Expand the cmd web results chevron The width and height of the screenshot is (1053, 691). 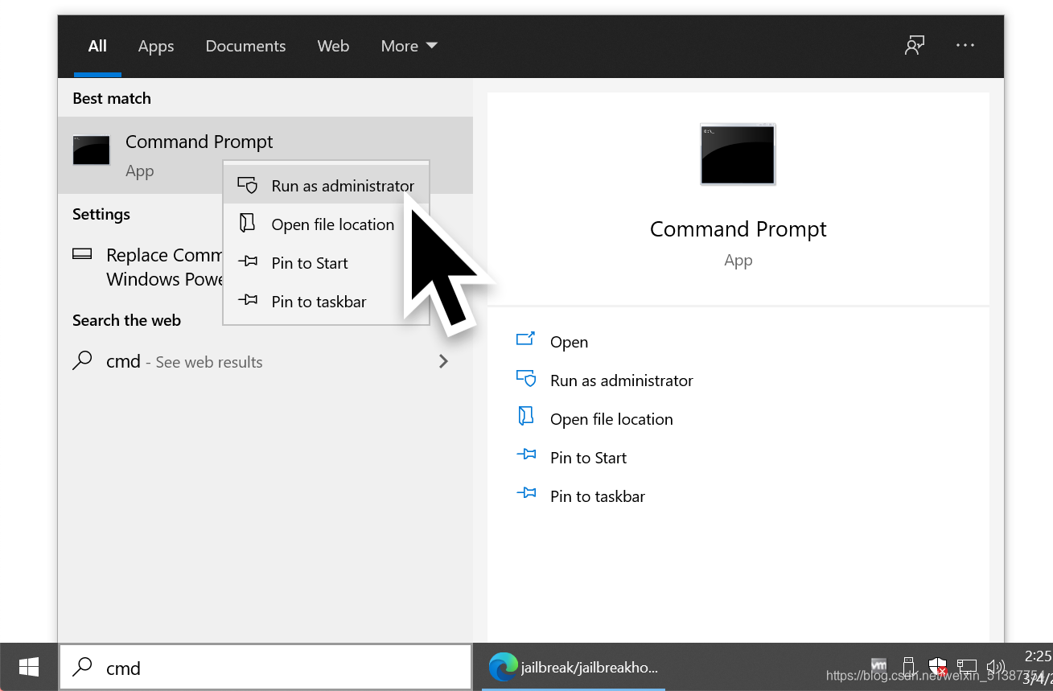click(443, 361)
